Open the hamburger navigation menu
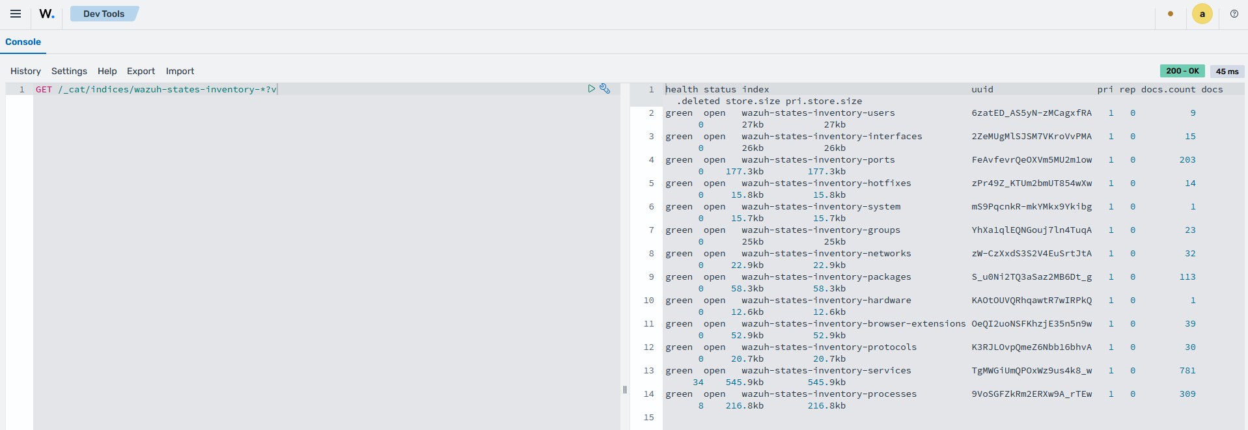 click(x=16, y=14)
